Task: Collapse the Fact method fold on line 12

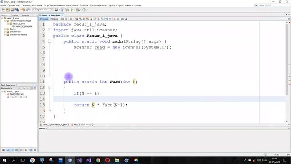Action: (x=50, y=87)
